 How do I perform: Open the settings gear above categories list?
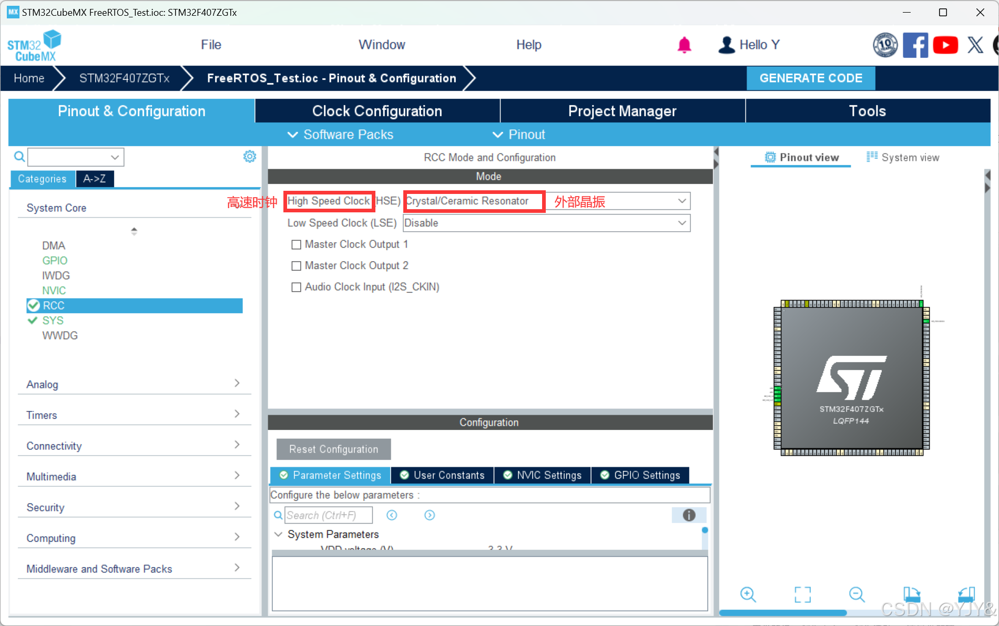(x=249, y=156)
